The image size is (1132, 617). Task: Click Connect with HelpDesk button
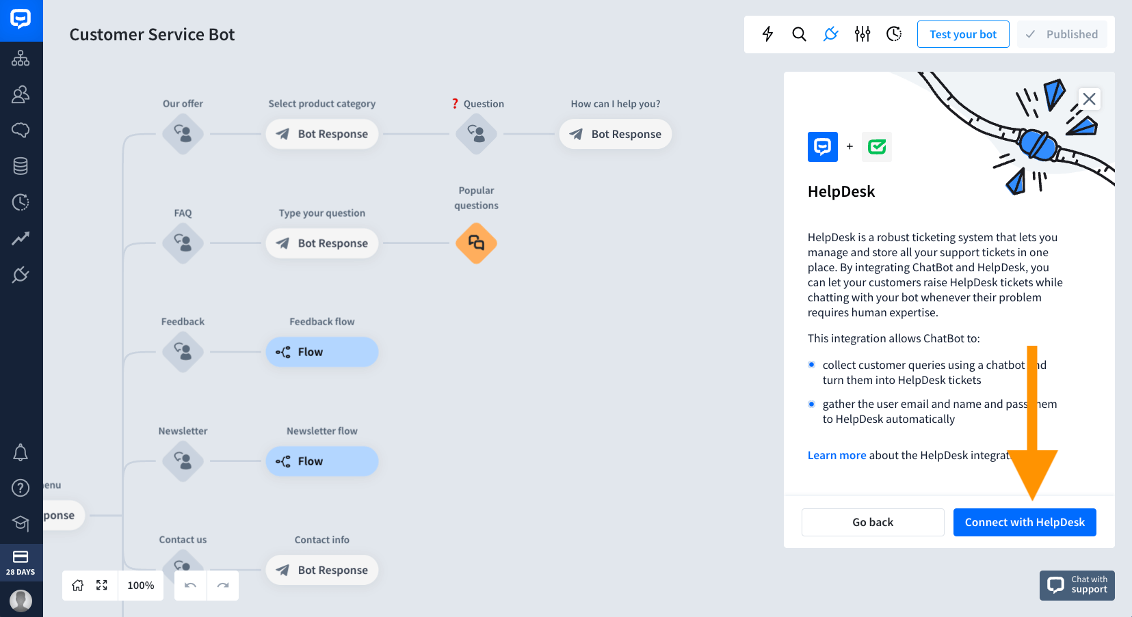pos(1025,522)
